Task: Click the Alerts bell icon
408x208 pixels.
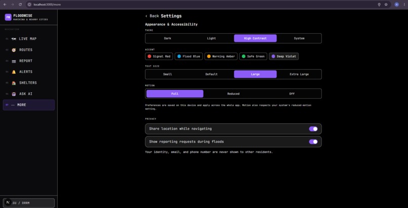Action: point(14,72)
